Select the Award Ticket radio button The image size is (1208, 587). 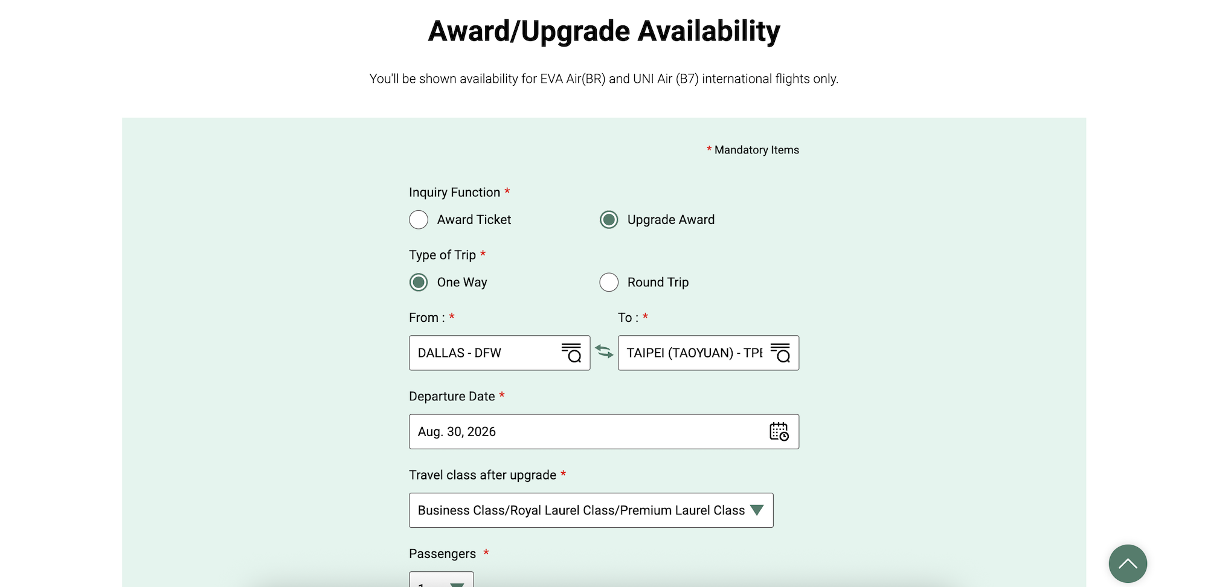[x=419, y=220]
